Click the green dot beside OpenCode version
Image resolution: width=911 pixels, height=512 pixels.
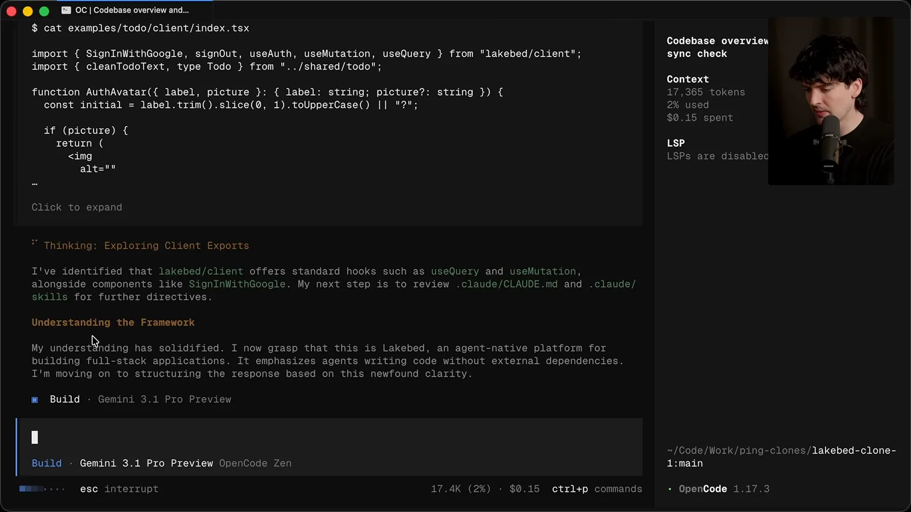click(x=670, y=489)
